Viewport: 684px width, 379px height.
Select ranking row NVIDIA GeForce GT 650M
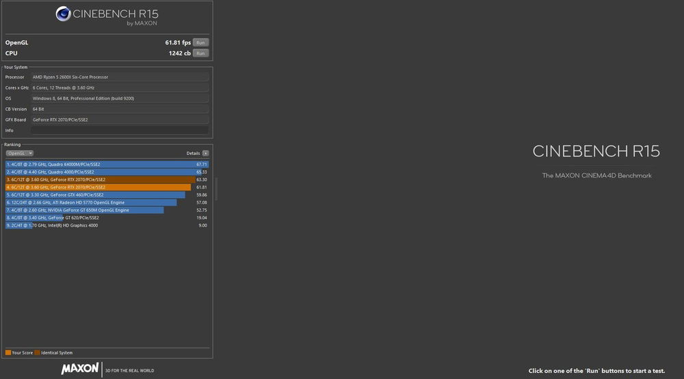coord(107,210)
